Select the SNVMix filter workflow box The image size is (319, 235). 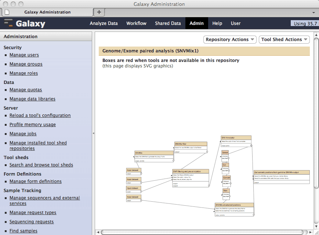click(x=191, y=144)
